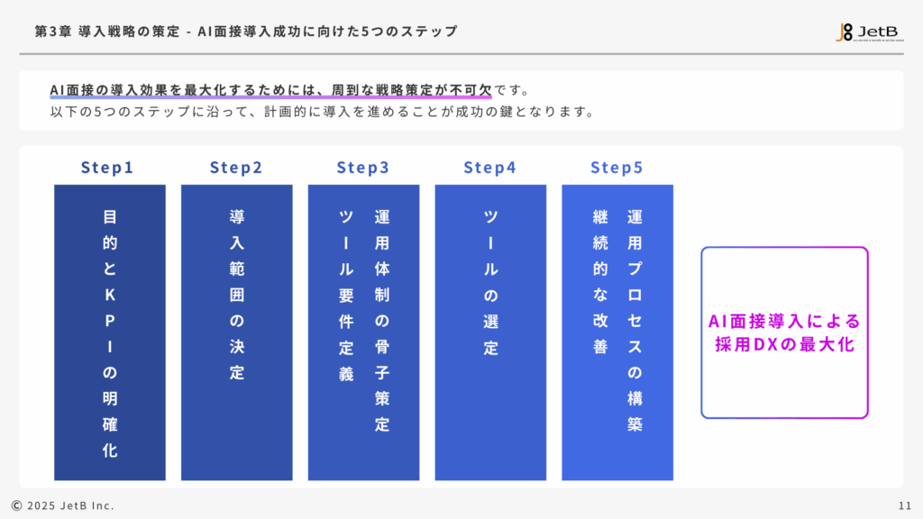923x519 pixels.
Task: Click the 継続的な改善 vertical text
Action: click(x=600, y=282)
